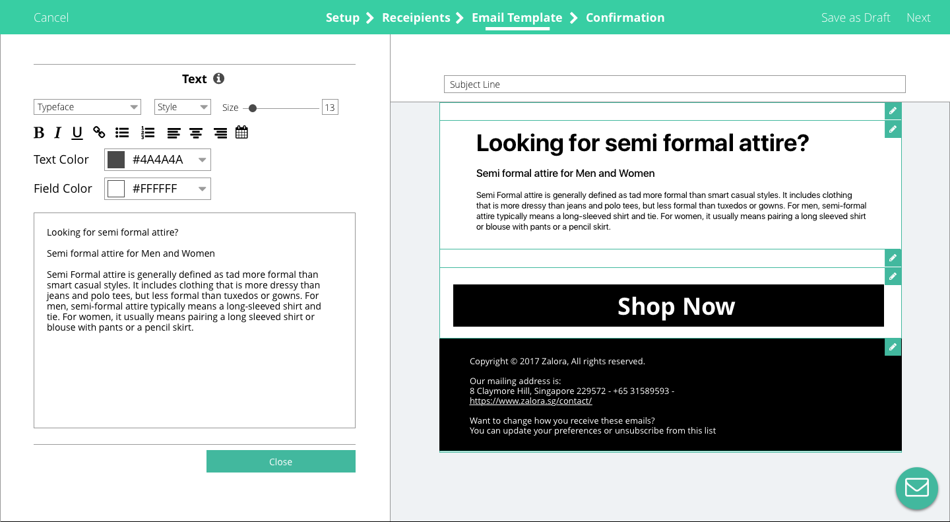Switch to the Setup step
This screenshot has height=522, width=950.
pyautogui.click(x=342, y=18)
